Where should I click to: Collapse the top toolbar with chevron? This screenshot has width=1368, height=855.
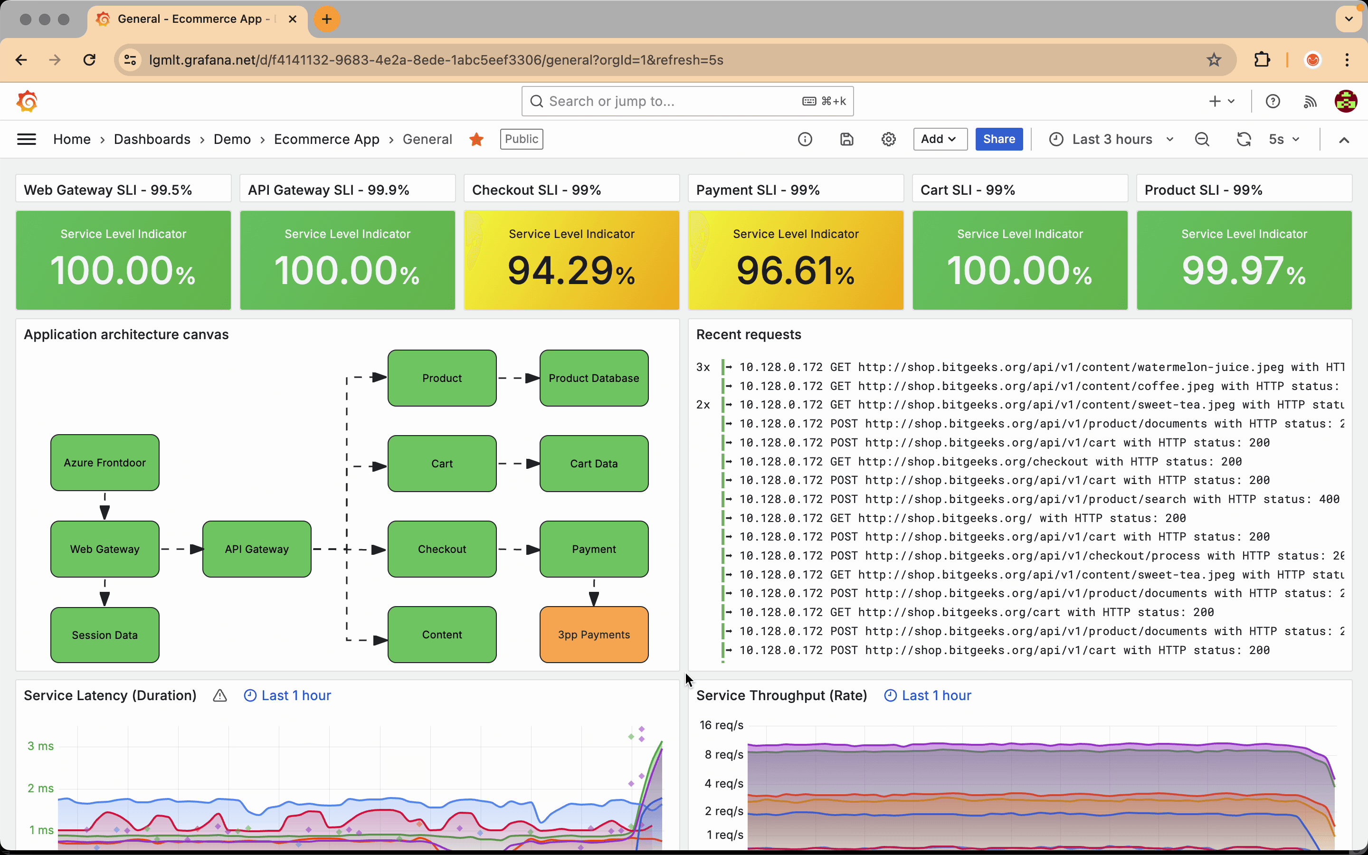tap(1344, 140)
